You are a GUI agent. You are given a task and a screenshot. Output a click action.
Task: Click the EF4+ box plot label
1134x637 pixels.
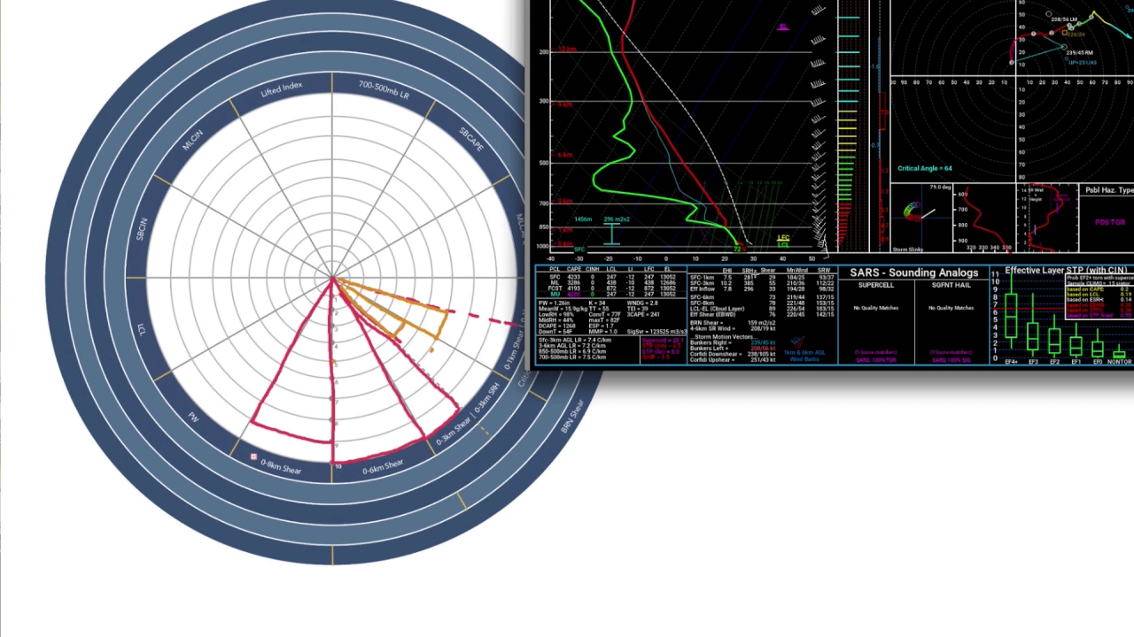pos(1011,362)
